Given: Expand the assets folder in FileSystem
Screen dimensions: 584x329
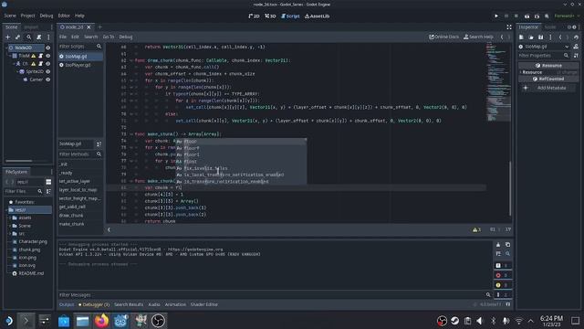Looking at the screenshot, I should tap(10, 218).
